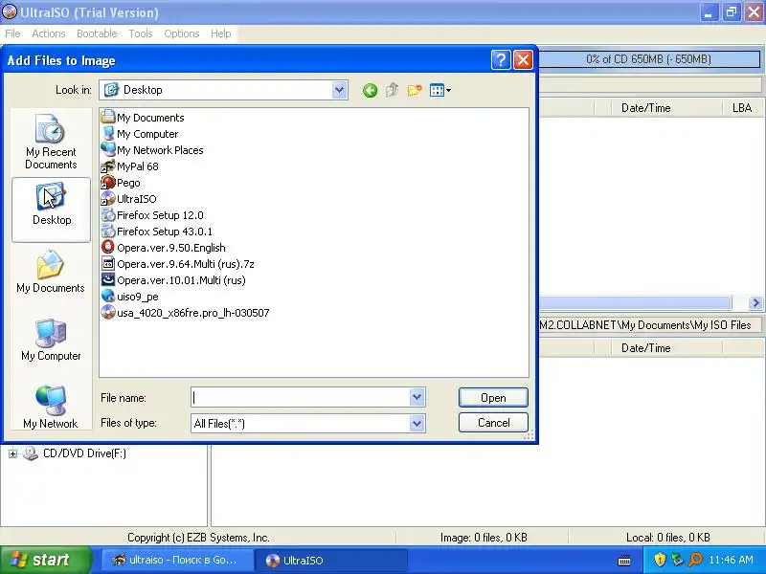Open the Tools menu
This screenshot has width=766, height=574.
coord(141,33)
